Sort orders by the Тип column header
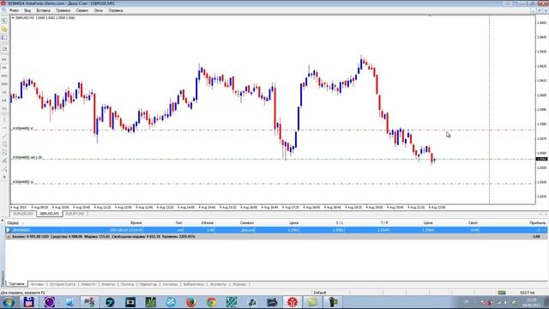This screenshot has width=549, height=309. point(178,223)
